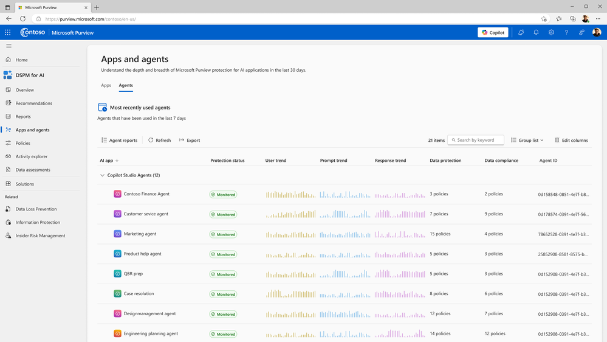
Task: Open a new browser tab
Action: click(97, 7)
